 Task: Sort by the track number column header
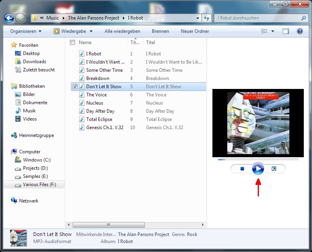click(x=135, y=43)
